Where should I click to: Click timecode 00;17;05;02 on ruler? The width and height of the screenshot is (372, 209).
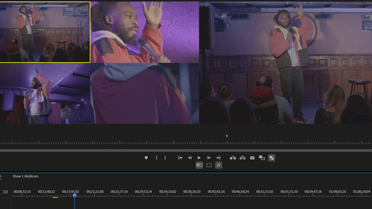click(70, 191)
